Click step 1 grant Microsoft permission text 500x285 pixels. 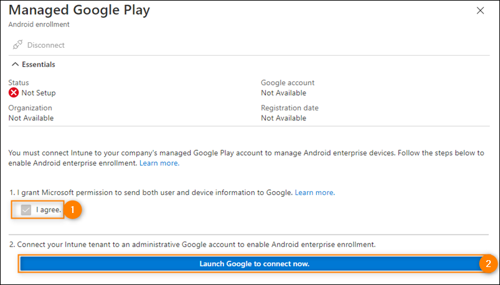[151, 192]
